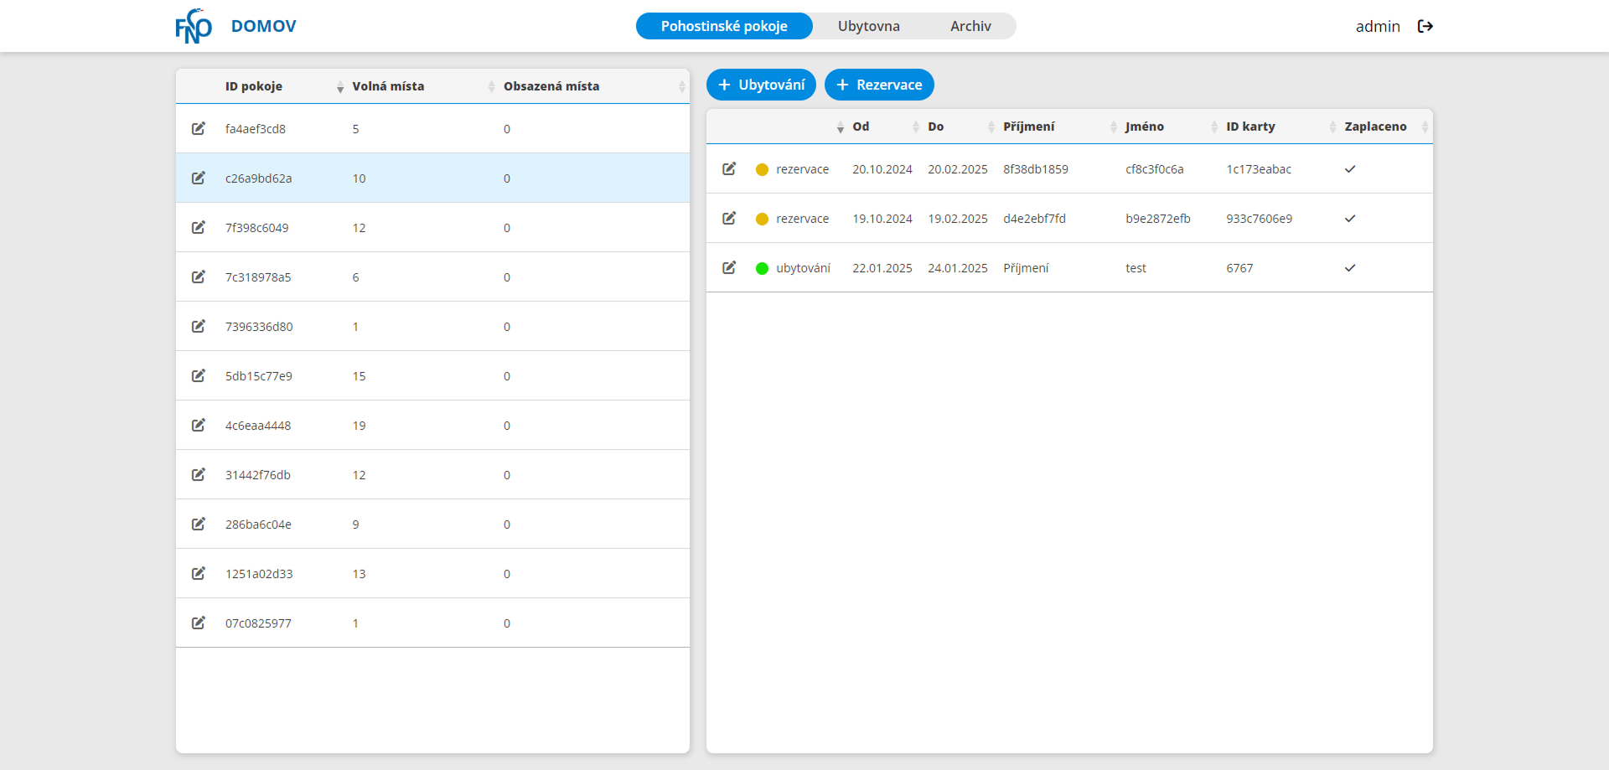
Task: Toggle paid checkmark for card 933c7606e9
Action: pyautogui.click(x=1349, y=219)
